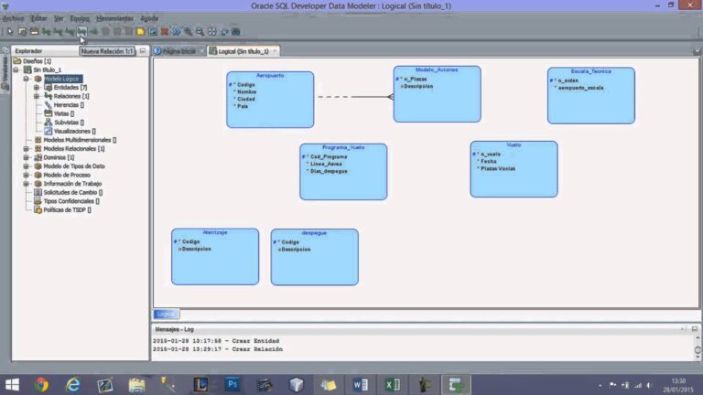The height and width of the screenshot is (395, 703).
Task: Click the yellow New Note icon
Action: click(x=140, y=32)
